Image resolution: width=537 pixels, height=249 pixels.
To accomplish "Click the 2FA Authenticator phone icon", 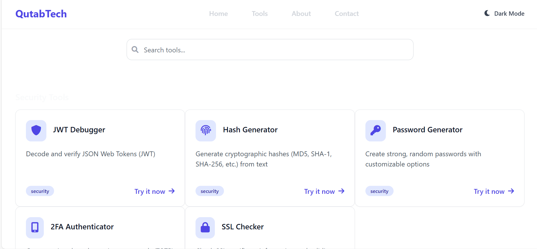I will coord(35,227).
